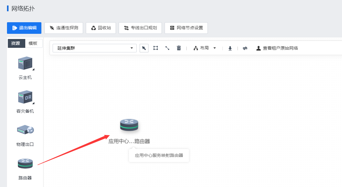Image resolution: width=342 pixels, height=187 pixels.
Task: Select the router node on canvas
Action: [x=129, y=125]
